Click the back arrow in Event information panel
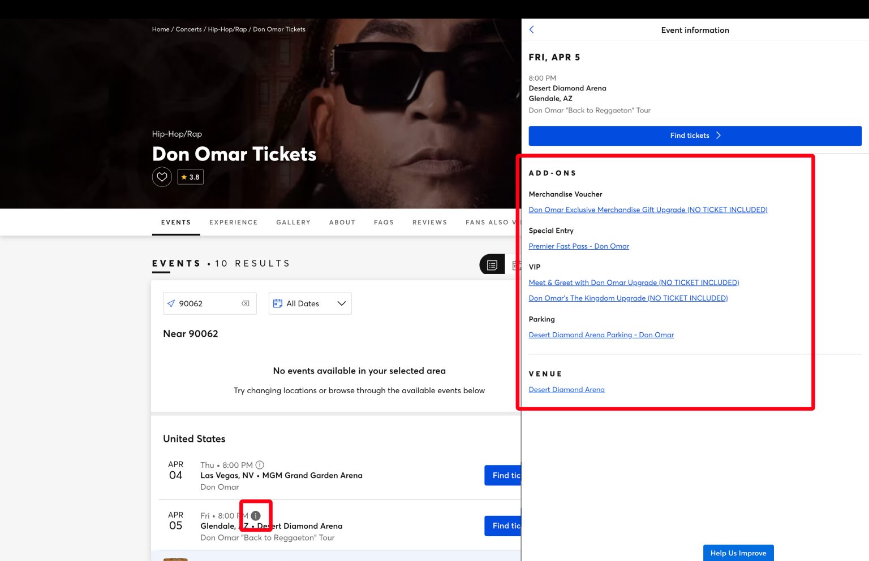Image resolution: width=869 pixels, height=561 pixels. pos(532,29)
